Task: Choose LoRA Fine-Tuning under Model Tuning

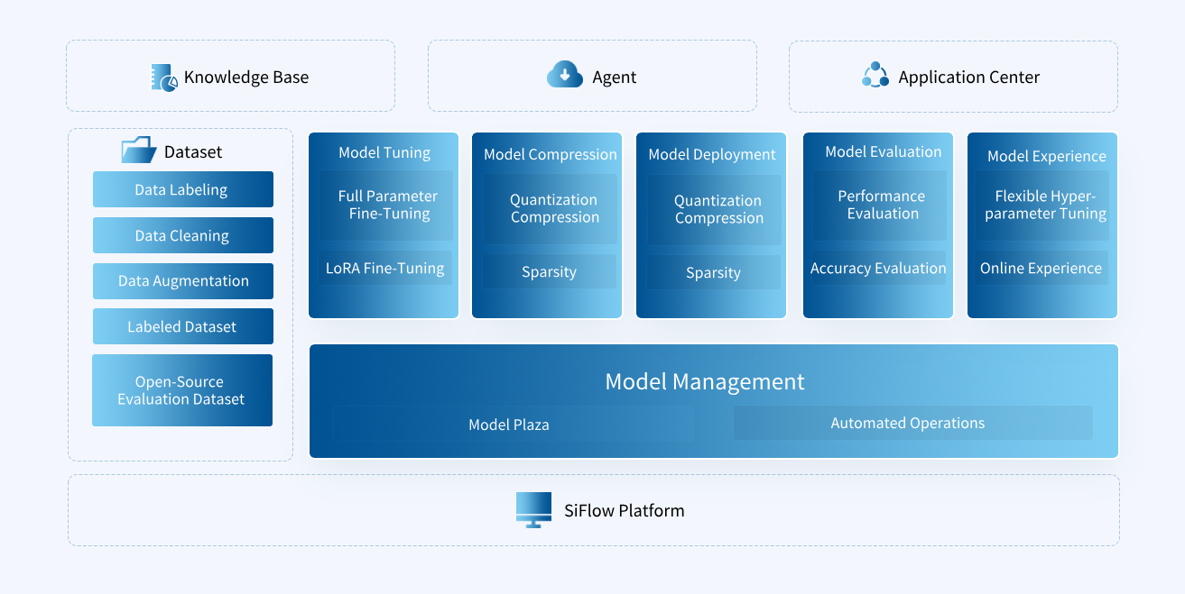Action: [x=385, y=269]
